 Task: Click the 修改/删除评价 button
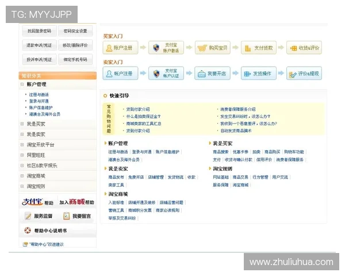(x=75, y=45)
